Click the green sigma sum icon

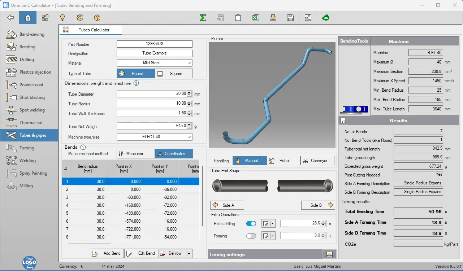(203, 18)
